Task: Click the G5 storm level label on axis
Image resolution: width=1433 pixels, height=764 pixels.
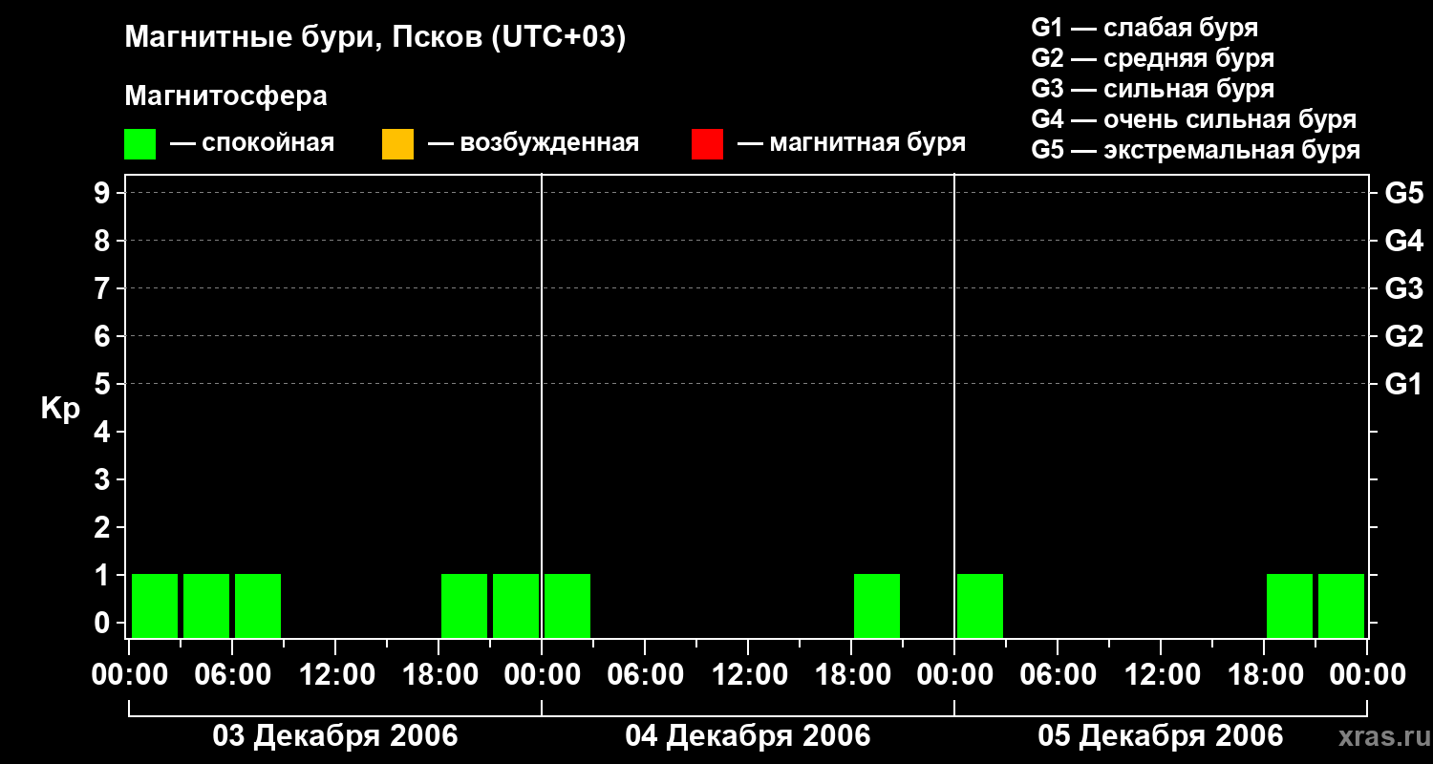Action: click(1404, 193)
